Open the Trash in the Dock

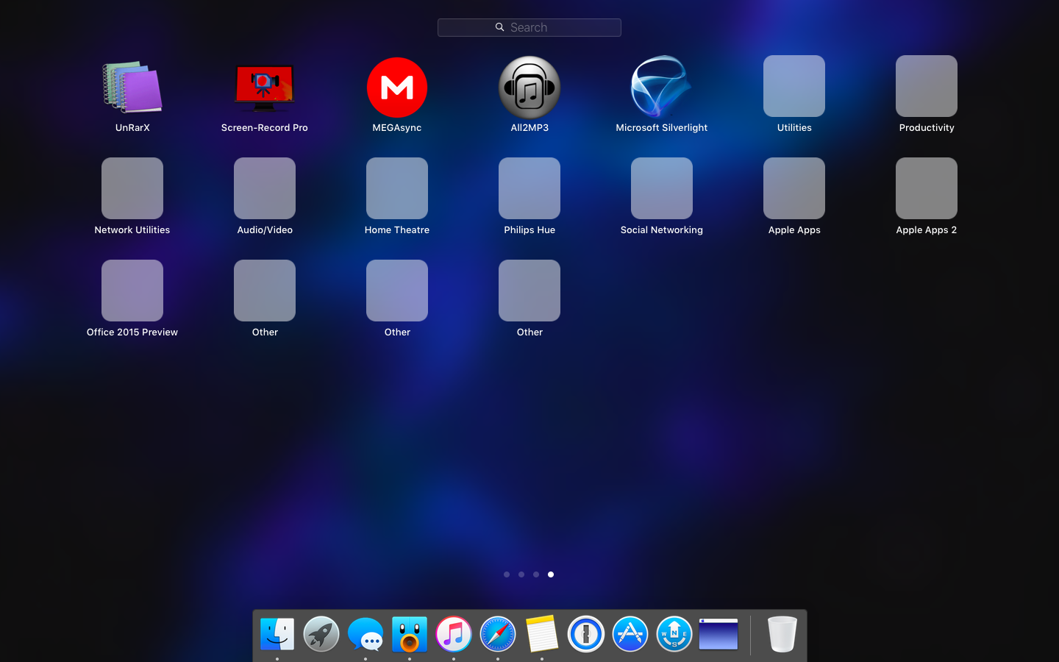pyautogui.click(x=782, y=634)
